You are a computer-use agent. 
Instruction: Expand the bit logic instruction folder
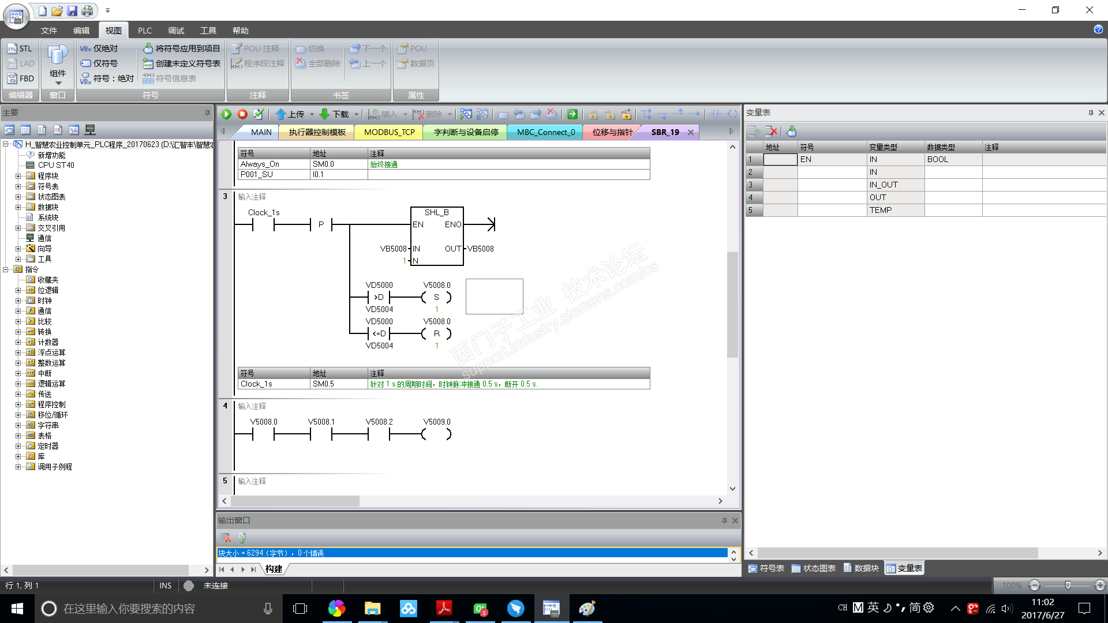tap(18, 290)
